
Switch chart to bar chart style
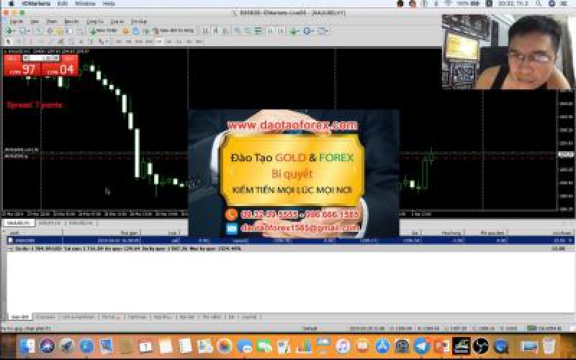click(206, 31)
